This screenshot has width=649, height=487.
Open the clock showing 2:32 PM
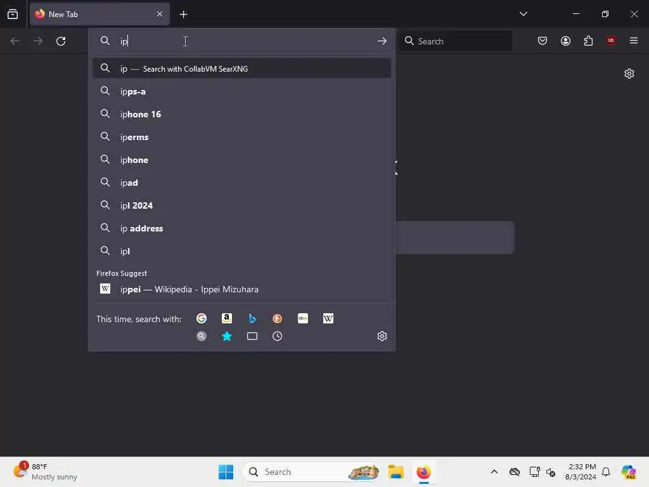[x=581, y=472]
